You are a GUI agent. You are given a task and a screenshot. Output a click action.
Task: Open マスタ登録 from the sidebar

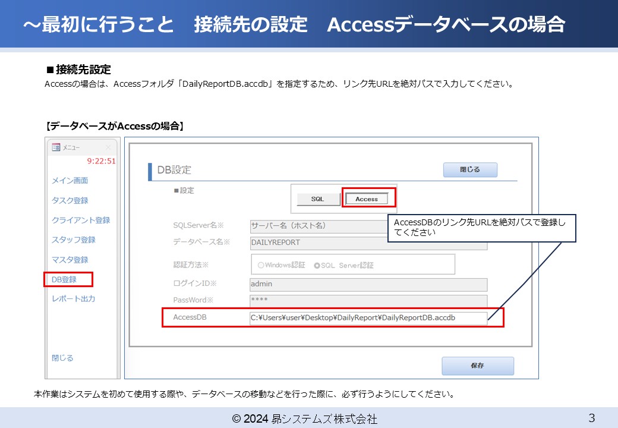point(70,260)
